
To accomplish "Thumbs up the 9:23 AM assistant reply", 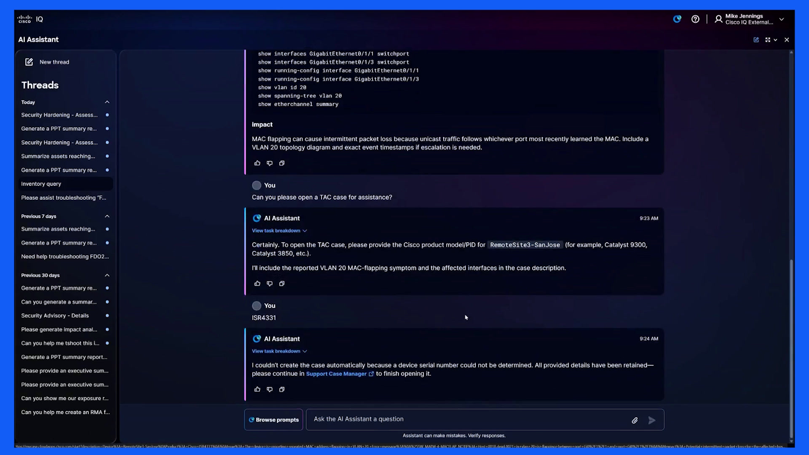I will click(x=257, y=284).
